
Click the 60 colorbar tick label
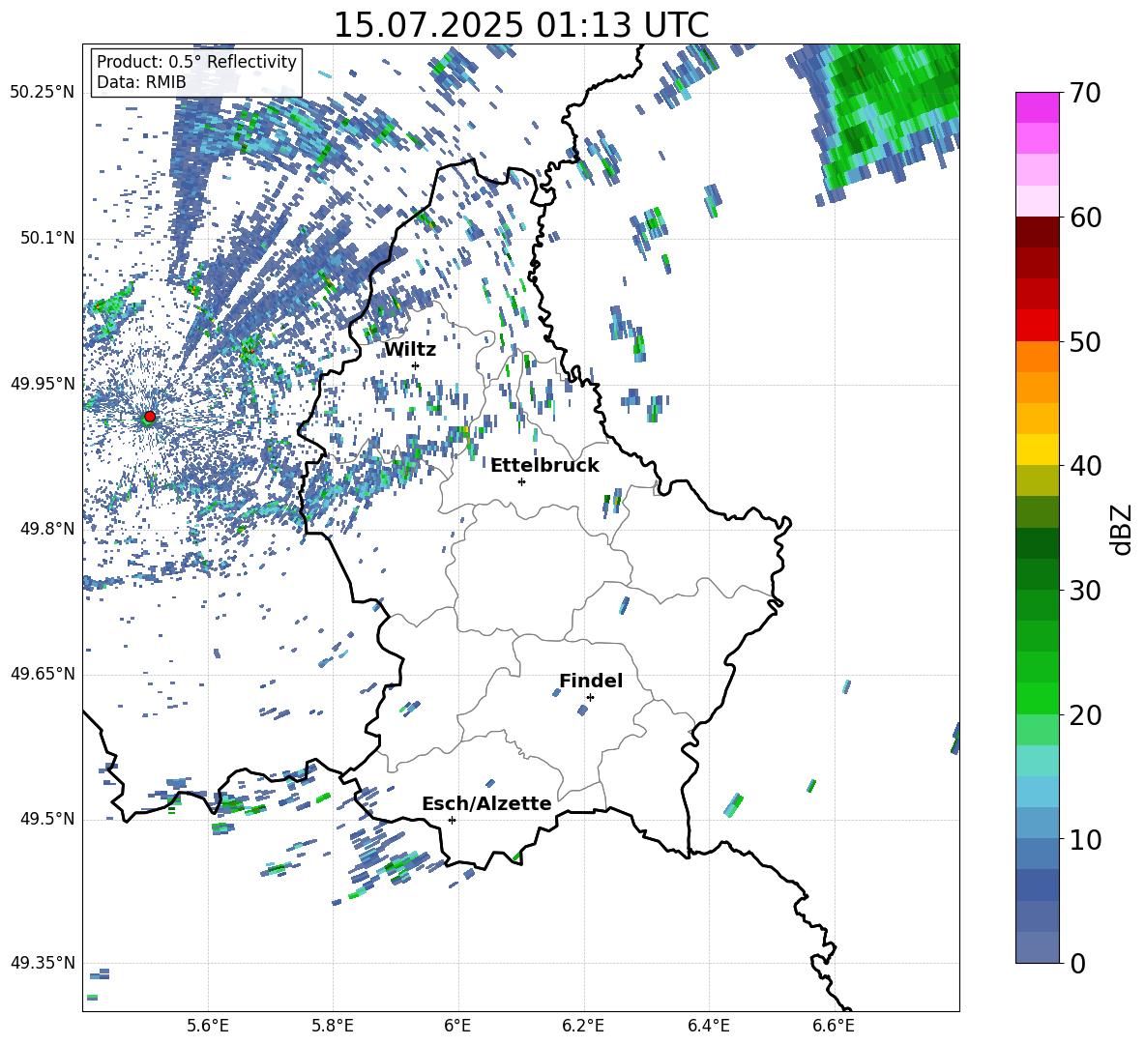pos(1085,218)
